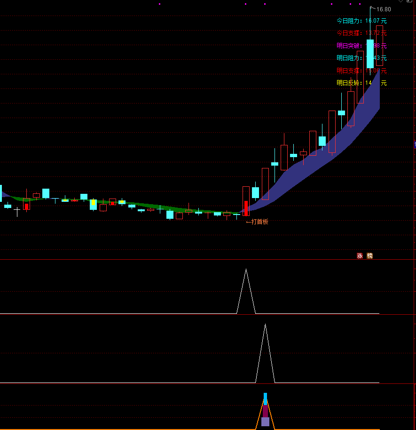Click the bright blue bar in bottom indicator
This screenshot has height=430, width=416.
click(x=265, y=399)
